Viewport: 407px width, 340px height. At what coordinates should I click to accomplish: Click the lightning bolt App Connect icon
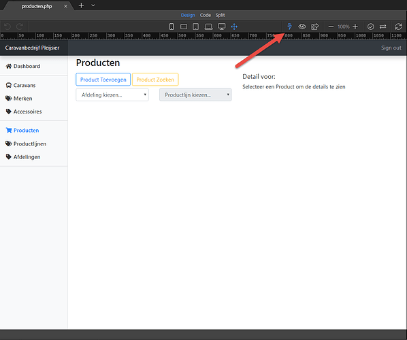point(289,27)
